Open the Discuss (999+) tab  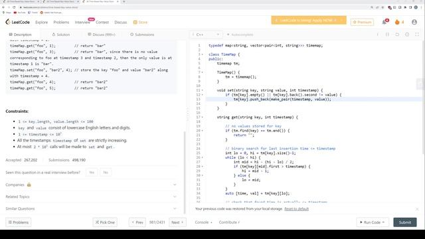click(102, 35)
